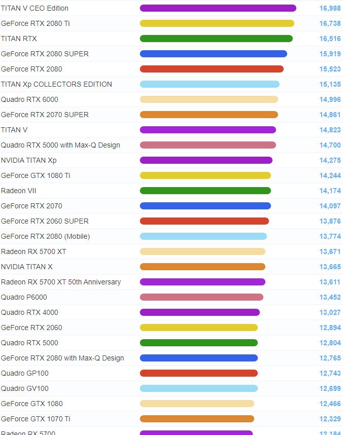Click the 13,665 NVIDIA TITAN X score
The width and height of the screenshot is (343, 435).
click(x=330, y=267)
